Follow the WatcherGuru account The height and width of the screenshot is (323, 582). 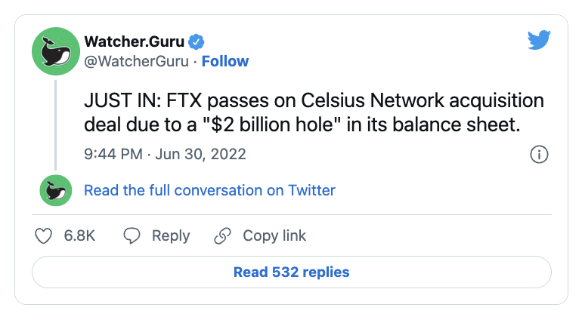point(225,61)
